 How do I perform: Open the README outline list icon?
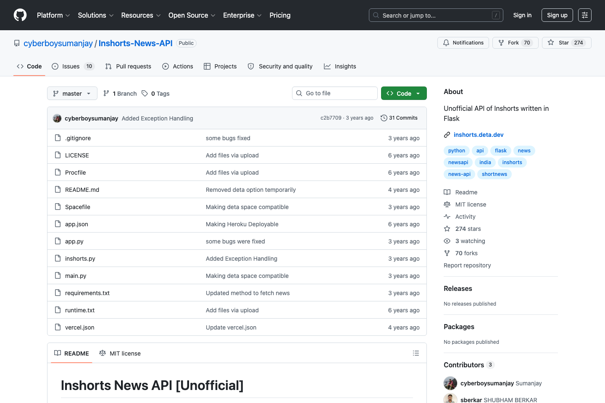point(416,353)
